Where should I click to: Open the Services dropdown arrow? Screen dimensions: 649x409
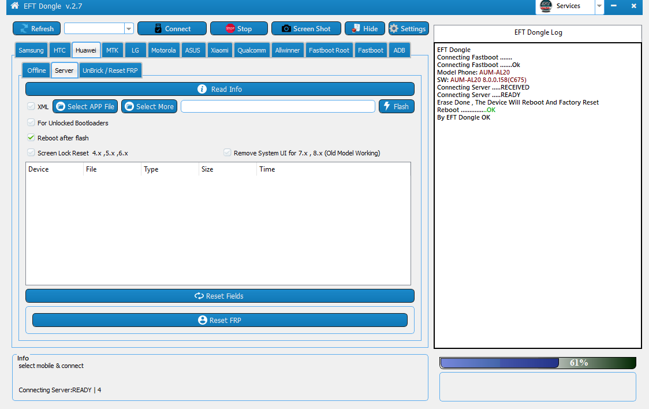[x=599, y=6]
